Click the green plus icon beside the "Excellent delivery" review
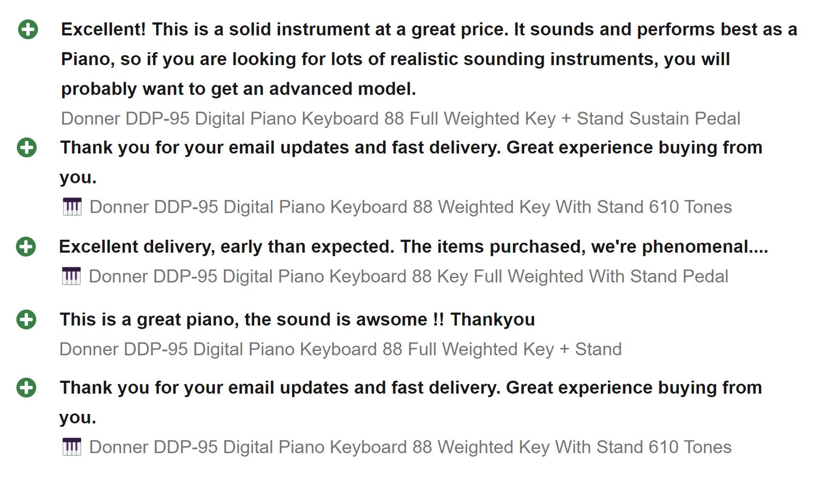827x479 pixels. pos(26,246)
